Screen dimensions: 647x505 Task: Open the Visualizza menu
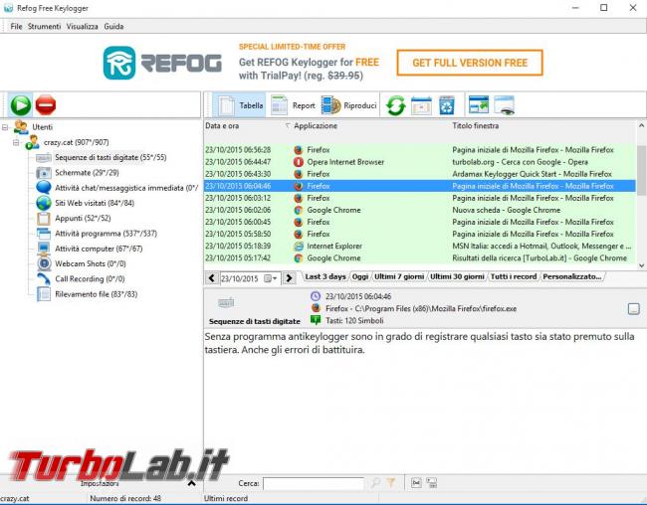(x=82, y=27)
